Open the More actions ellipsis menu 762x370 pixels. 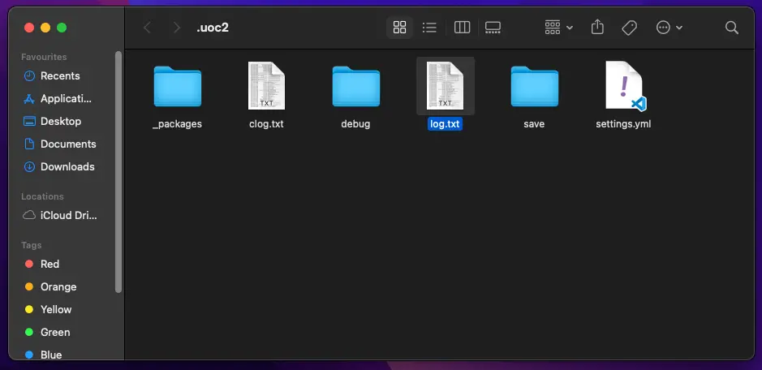click(x=669, y=28)
